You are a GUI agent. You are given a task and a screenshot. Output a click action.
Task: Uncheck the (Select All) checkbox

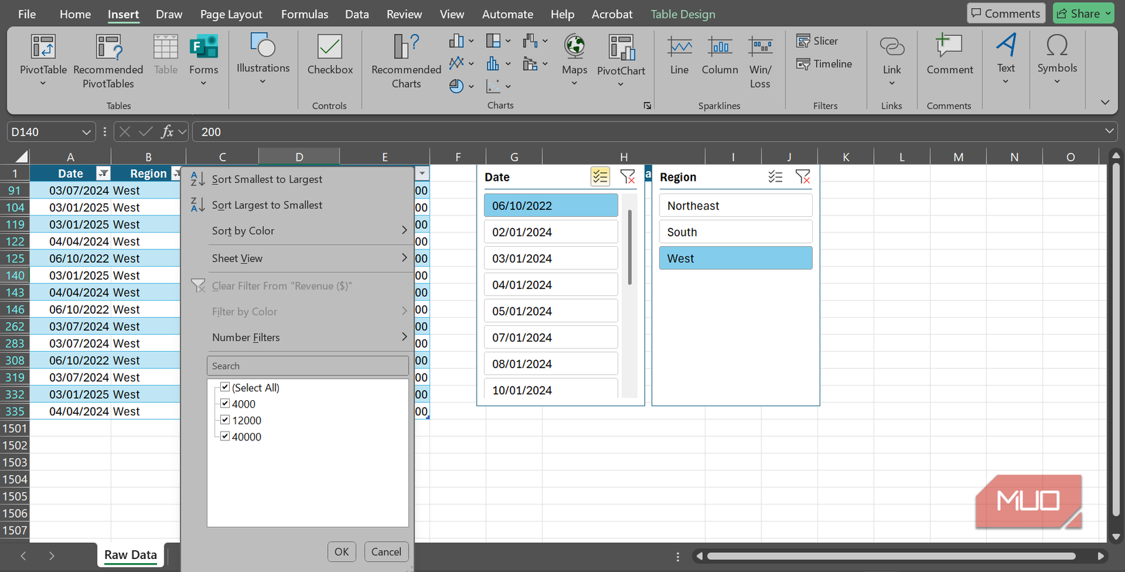click(x=225, y=387)
